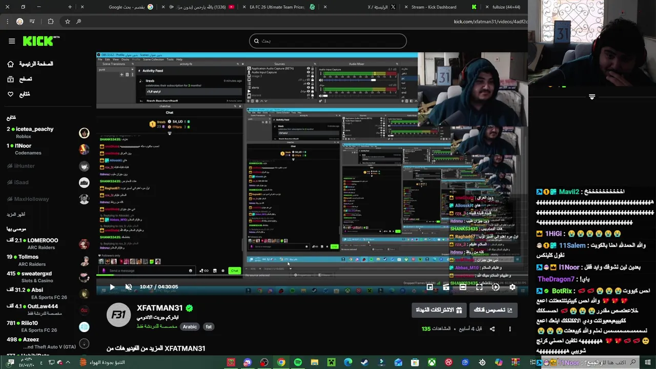Enable picture-in-picture mode
656x369 pixels.
tap(430, 287)
